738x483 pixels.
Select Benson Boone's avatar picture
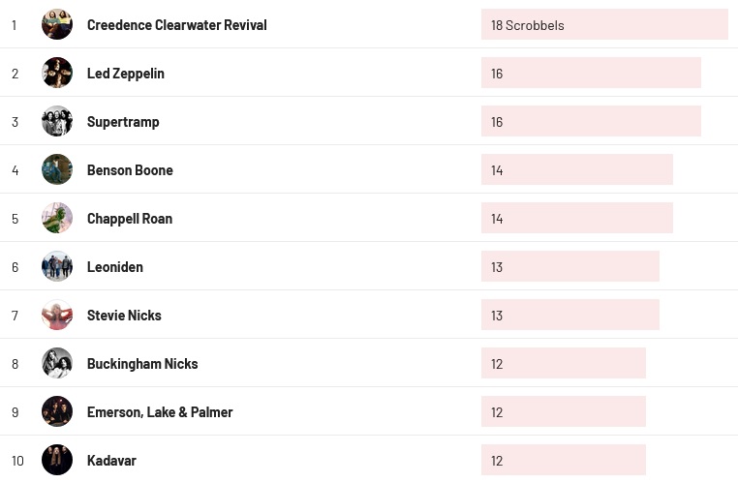coord(57,169)
